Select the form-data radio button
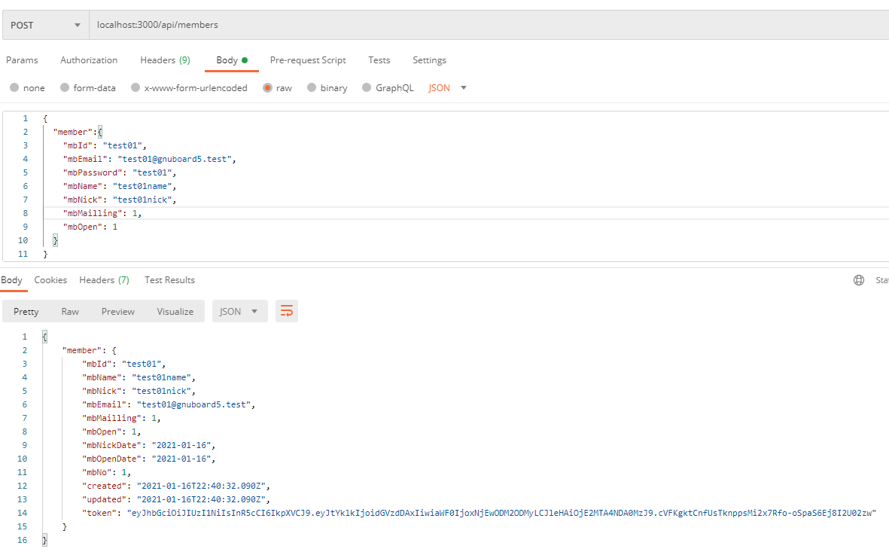This screenshot has height=552, width=889. 65,88
